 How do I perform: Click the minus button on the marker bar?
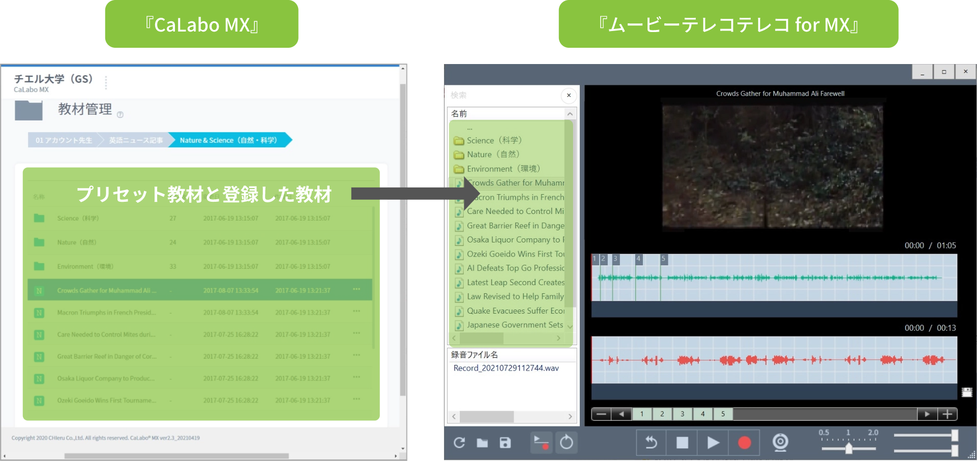click(x=601, y=414)
